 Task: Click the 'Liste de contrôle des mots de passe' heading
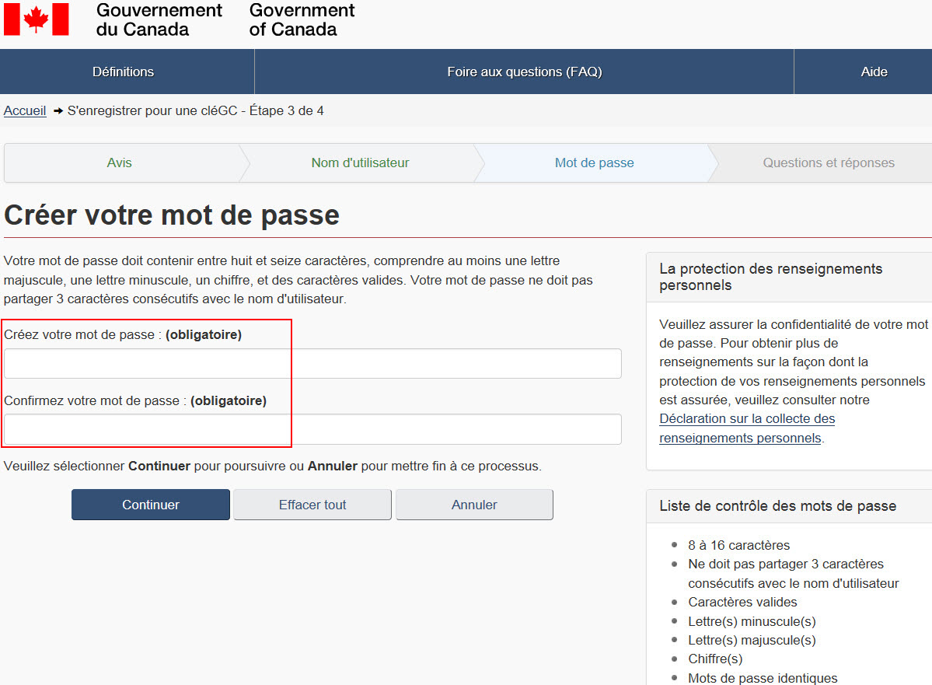pyautogui.click(x=777, y=506)
